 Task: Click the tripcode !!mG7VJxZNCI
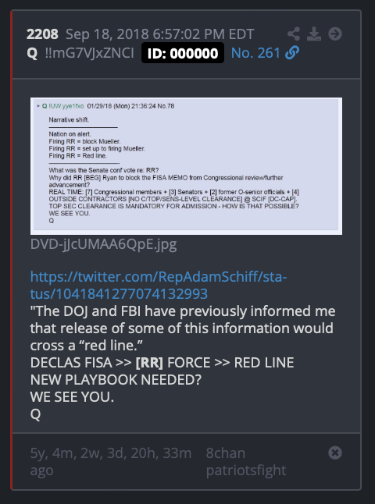90,53
